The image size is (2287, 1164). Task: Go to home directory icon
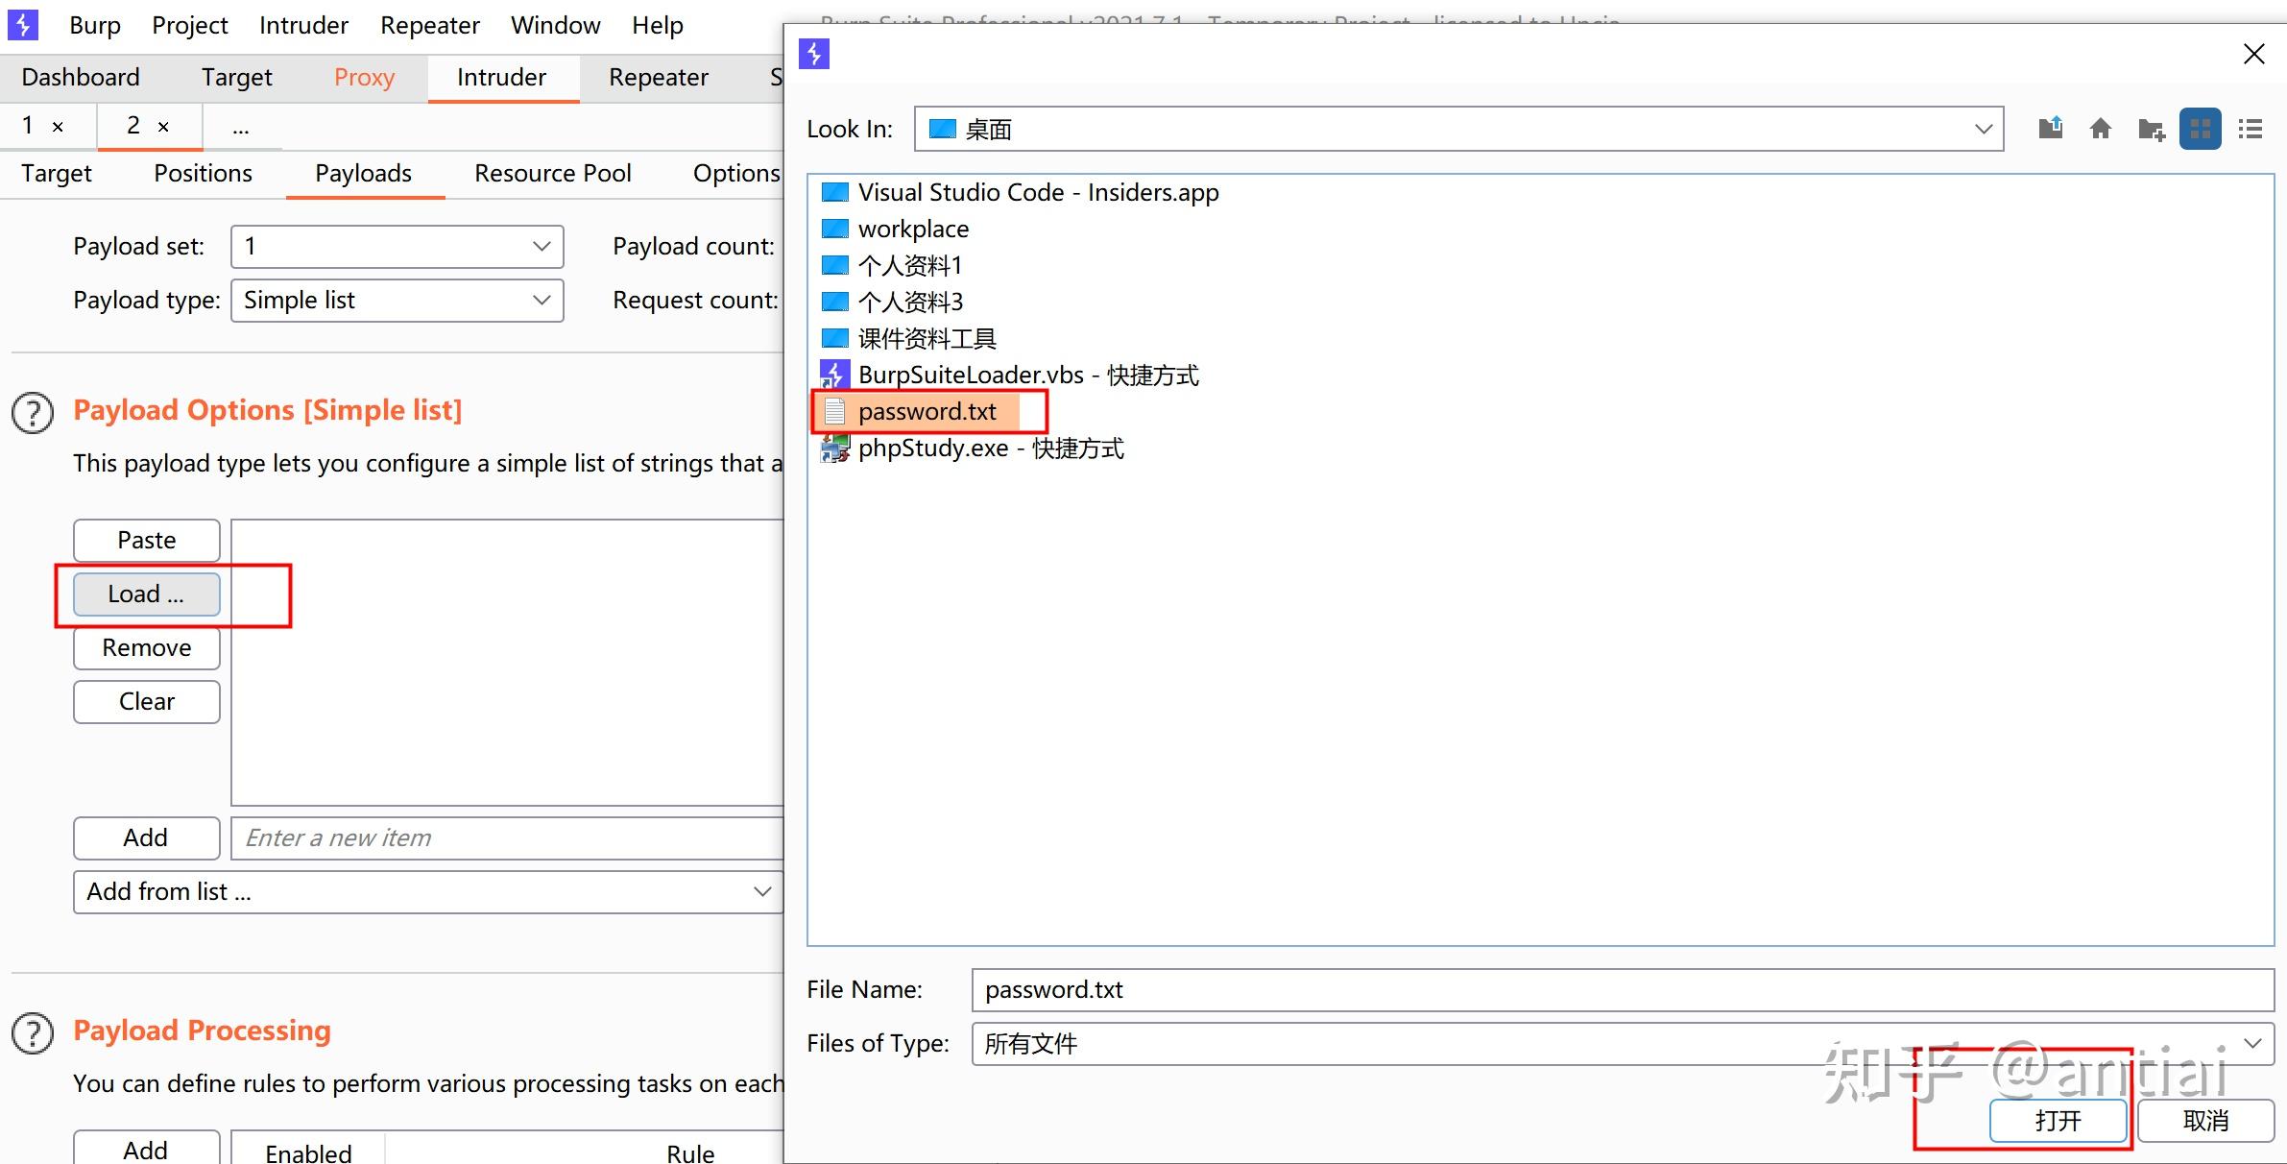click(2100, 128)
